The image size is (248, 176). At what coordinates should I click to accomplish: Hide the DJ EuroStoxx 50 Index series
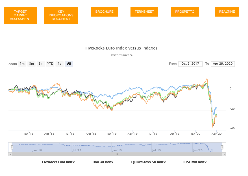tap(146, 162)
